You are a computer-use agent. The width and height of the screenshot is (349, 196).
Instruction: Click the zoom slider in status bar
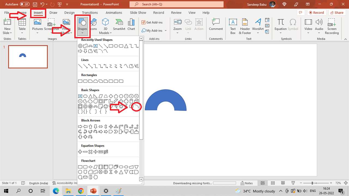[x=312, y=183]
